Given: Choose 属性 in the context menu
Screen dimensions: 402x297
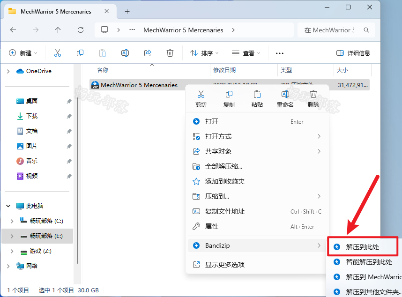Looking at the screenshot, I should (257, 226).
